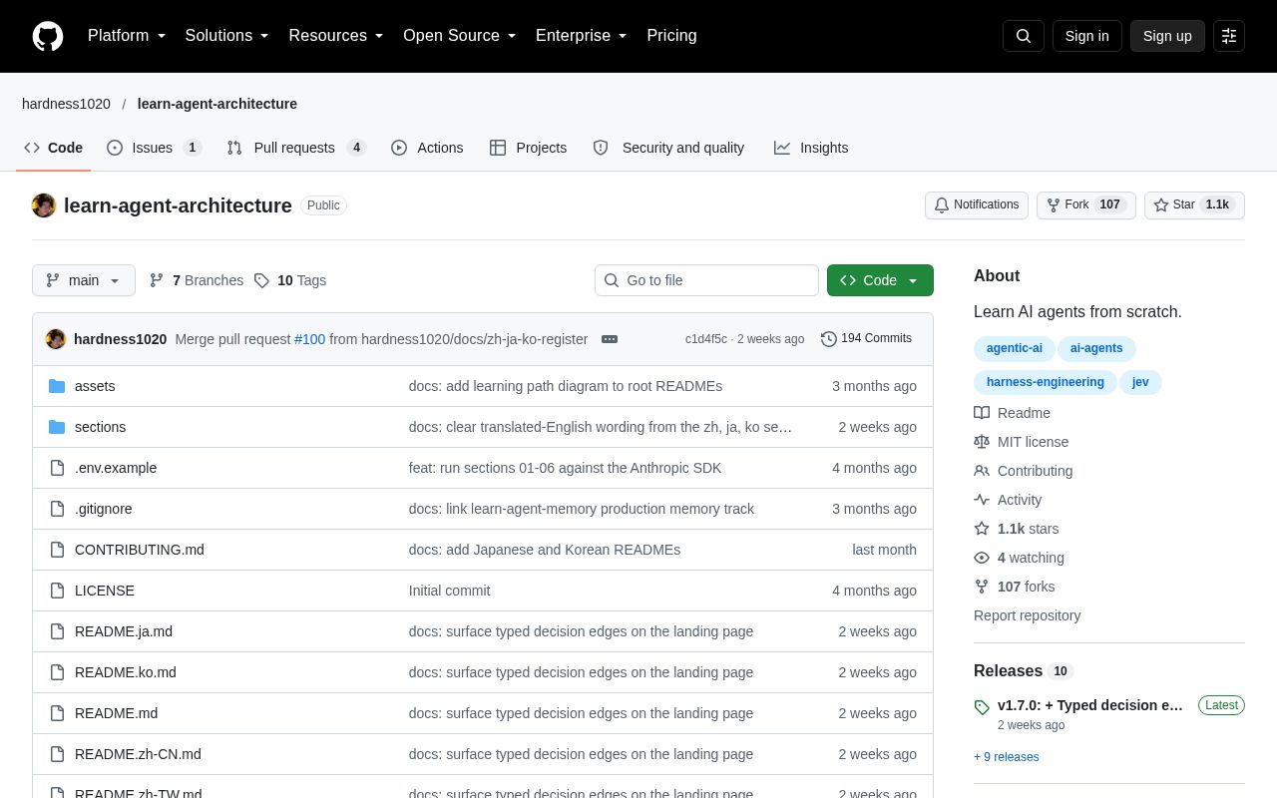Click the eye icon beside 4 watching

tap(982, 558)
